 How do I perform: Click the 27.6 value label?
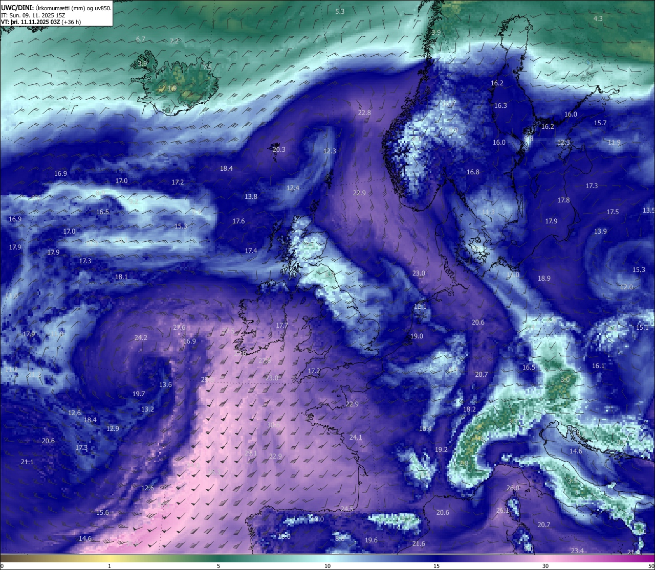(179, 327)
